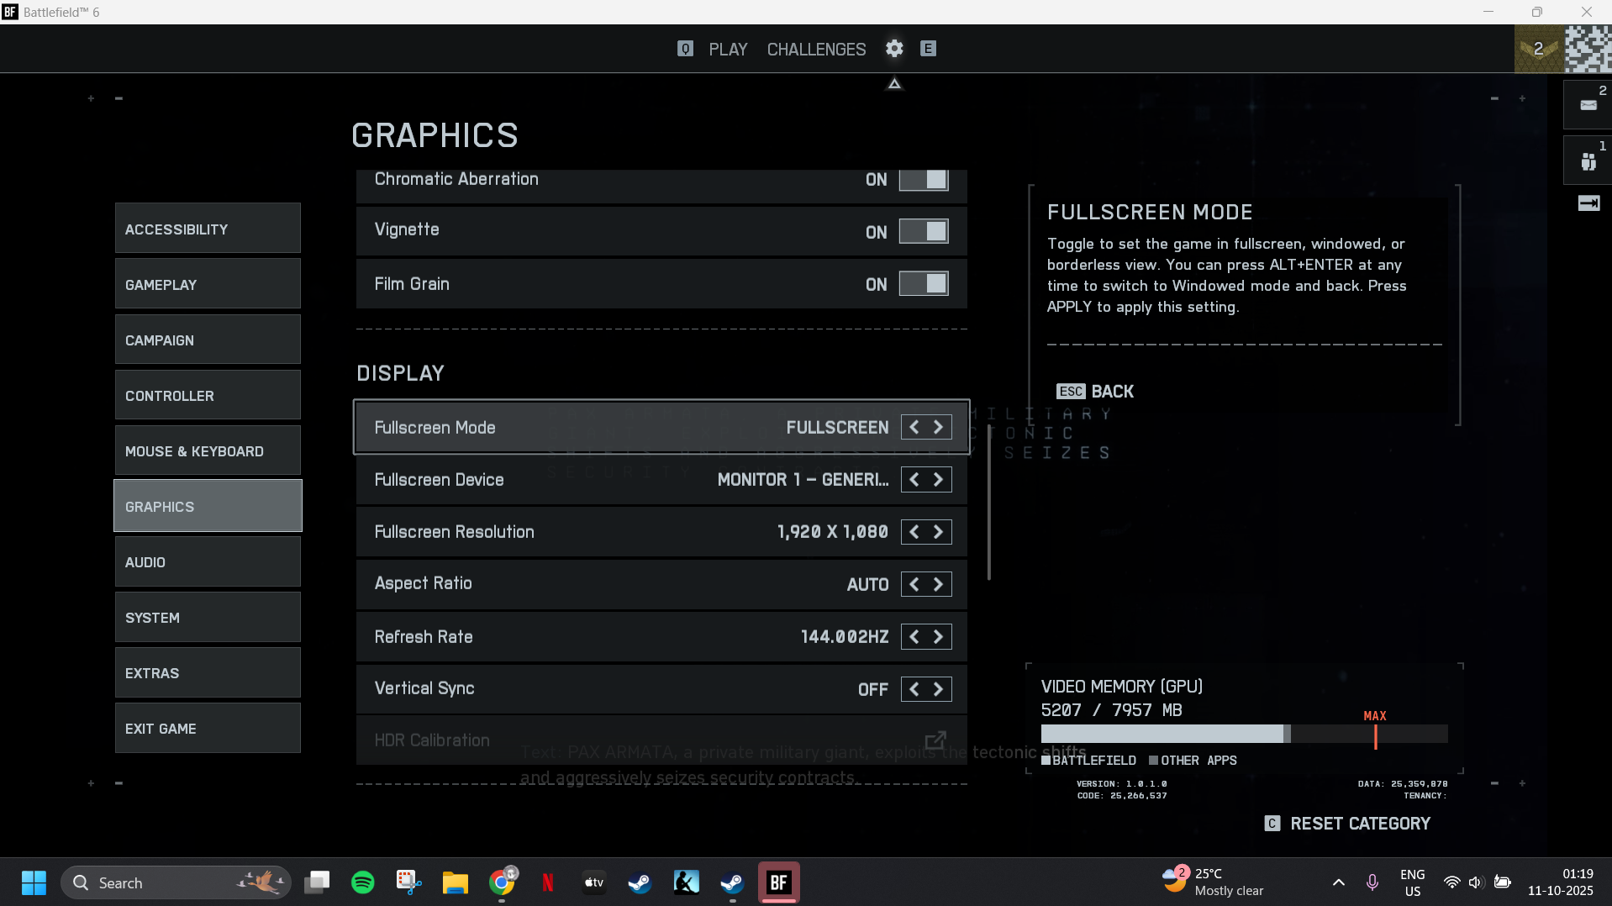Open the notifications inbox icon in right sidebar
Screen dimensions: 1612x906
pyautogui.click(x=1588, y=104)
